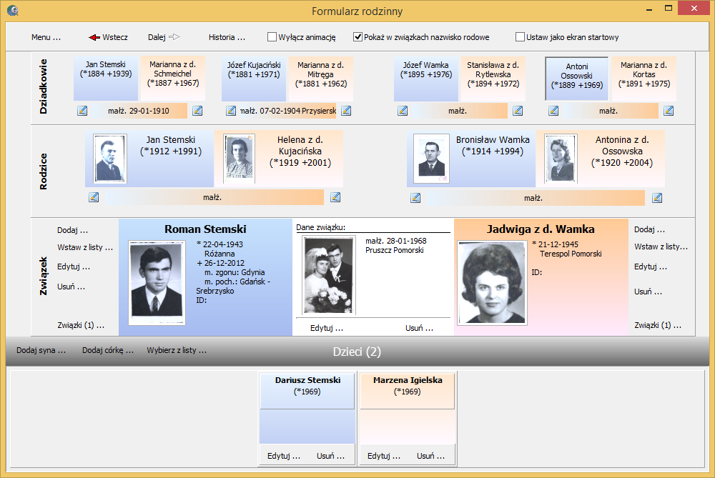Click Edytuj under Dariusz Stemski card
The height and width of the screenshot is (478, 715).
click(x=285, y=456)
